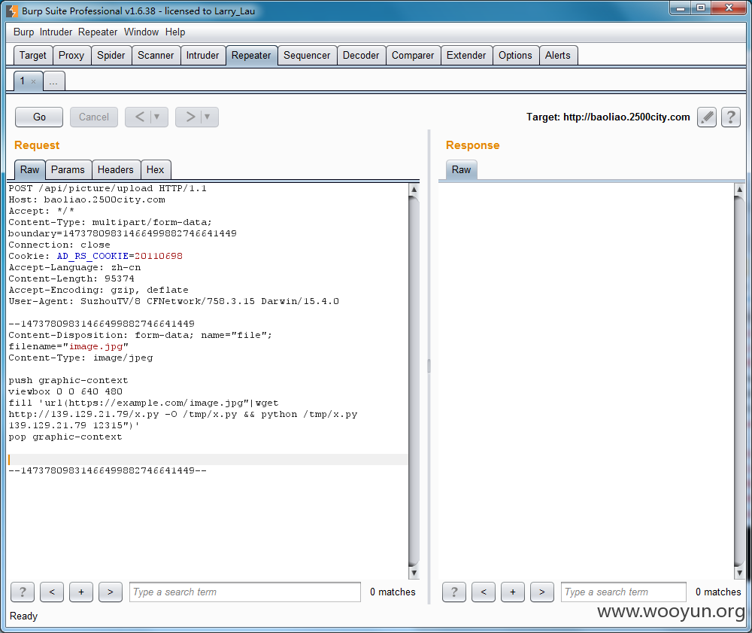Screen dimensions: 752x633
Task: Click the filename="image.jpg" text
Action: pyautogui.click(x=68, y=346)
